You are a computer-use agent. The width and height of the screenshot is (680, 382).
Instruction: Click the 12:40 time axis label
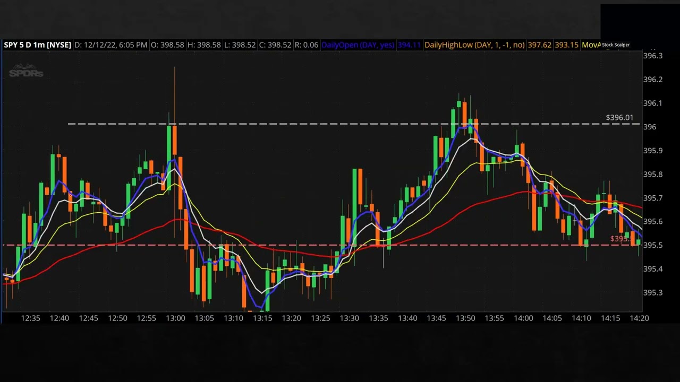[59, 318]
